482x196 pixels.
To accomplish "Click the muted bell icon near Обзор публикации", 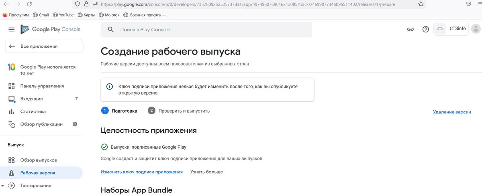I will [x=75, y=124].
